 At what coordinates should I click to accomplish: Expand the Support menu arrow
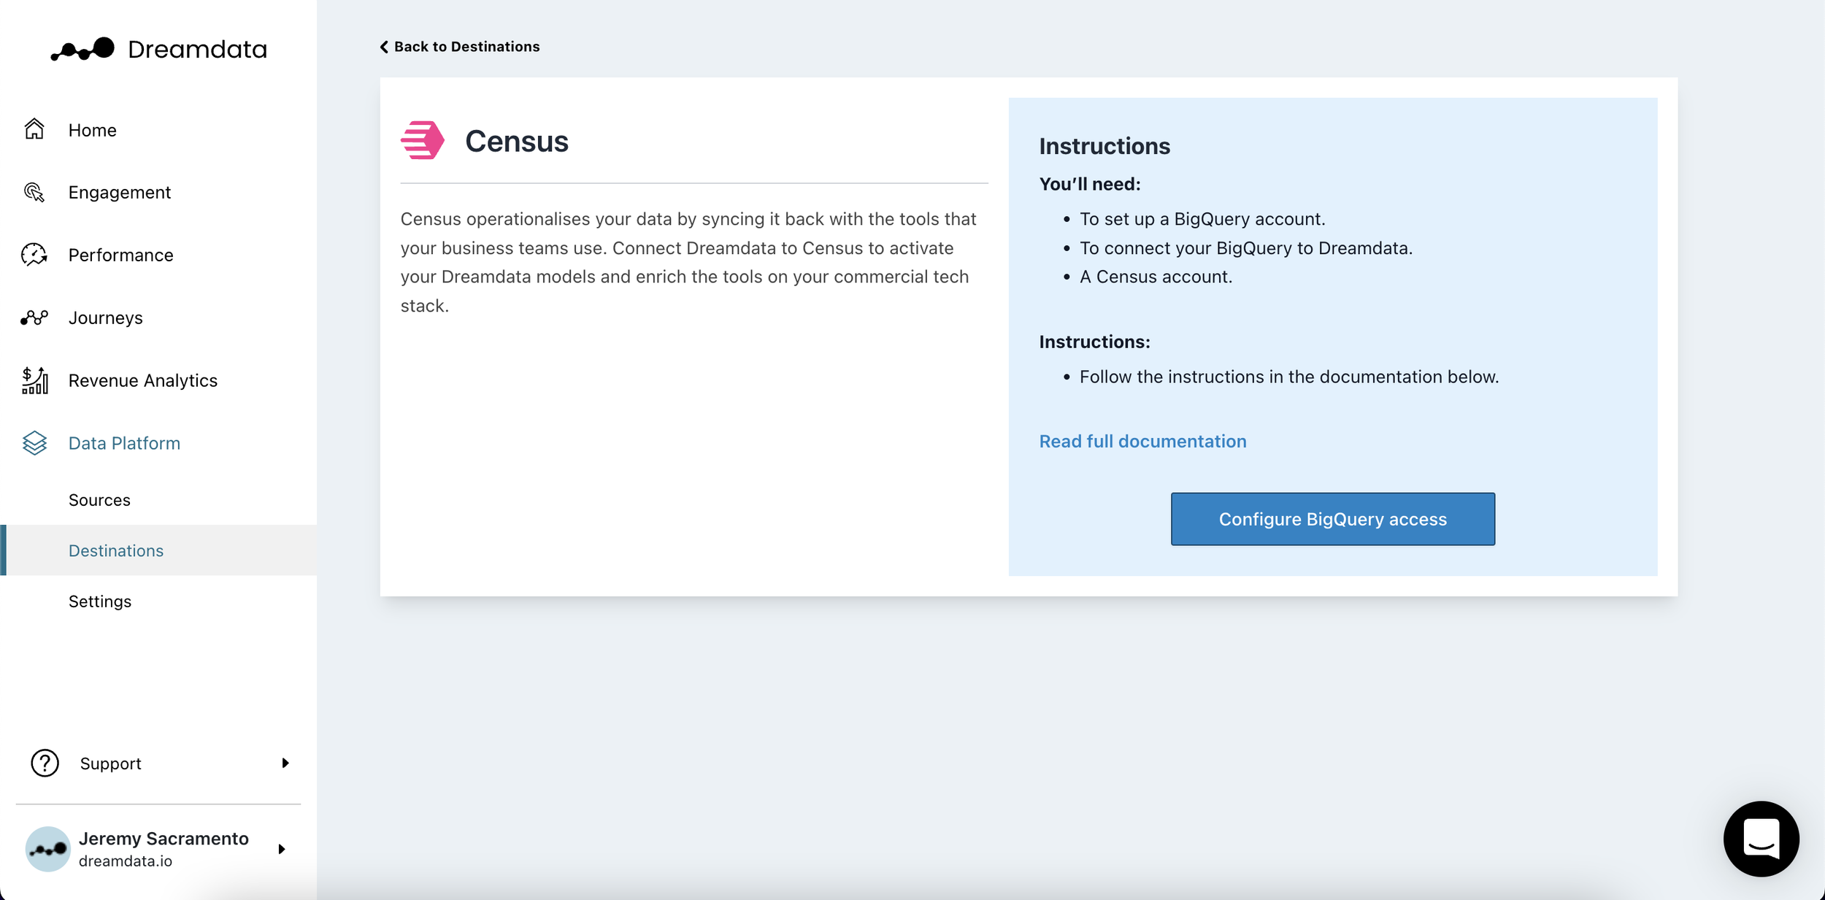[x=285, y=763]
